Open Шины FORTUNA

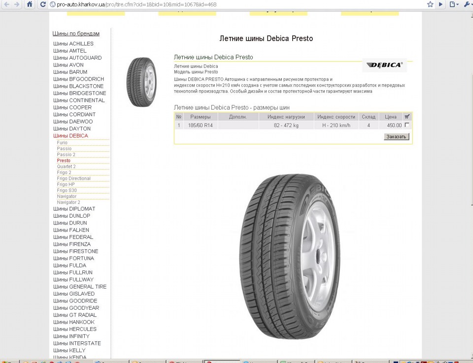coord(73,259)
